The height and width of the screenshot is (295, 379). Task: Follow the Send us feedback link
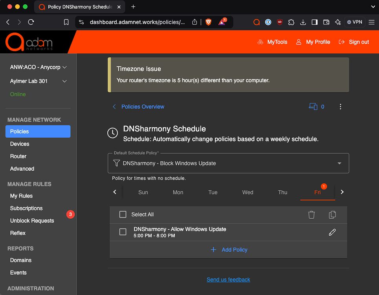coord(228,280)
